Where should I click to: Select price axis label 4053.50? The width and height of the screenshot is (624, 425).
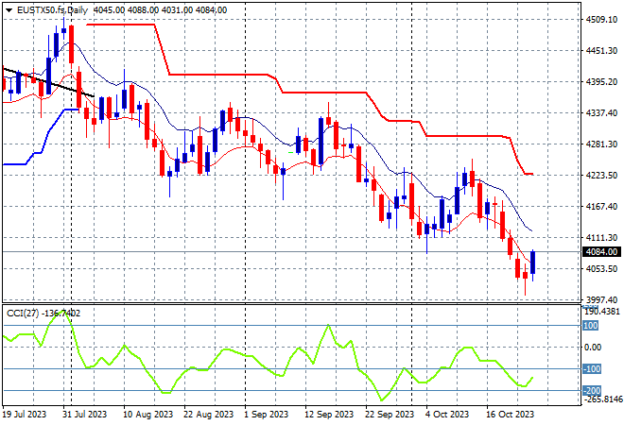click(x=601, y=269)
